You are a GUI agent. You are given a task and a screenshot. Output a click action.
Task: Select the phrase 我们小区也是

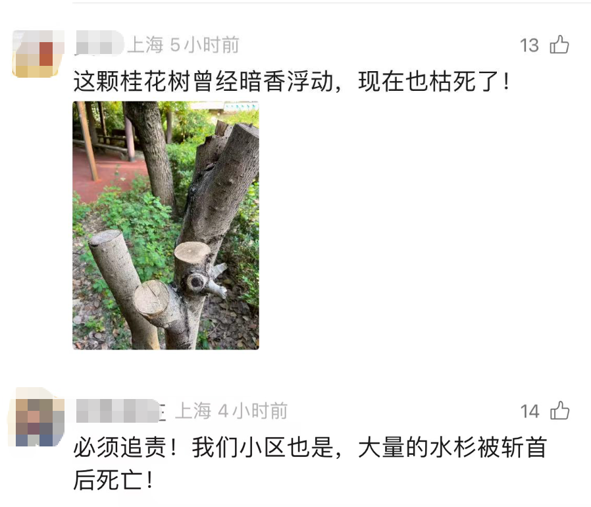point(263,447)
